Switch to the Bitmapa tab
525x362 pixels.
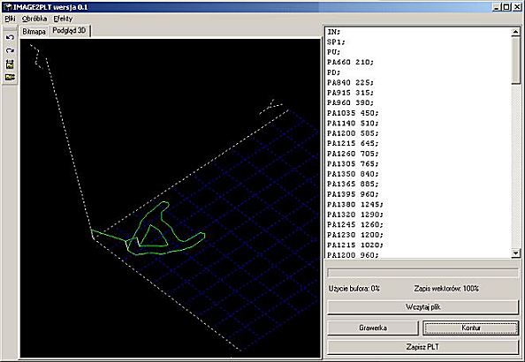(34, 32)
